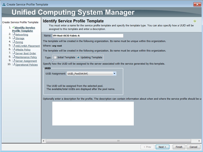The image size is (203, 152).
Task: Open the Server Assignment step
Action: [x=26, y=61]
